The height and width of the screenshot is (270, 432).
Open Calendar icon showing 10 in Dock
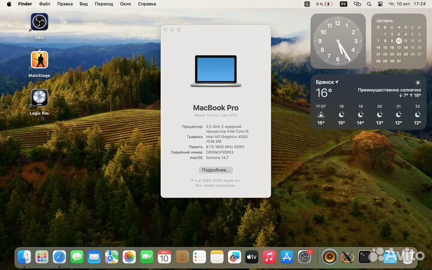(x=164, y=257)
